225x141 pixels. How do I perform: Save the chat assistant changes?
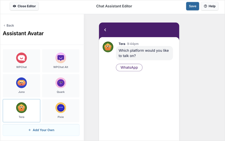coord(193,6)
